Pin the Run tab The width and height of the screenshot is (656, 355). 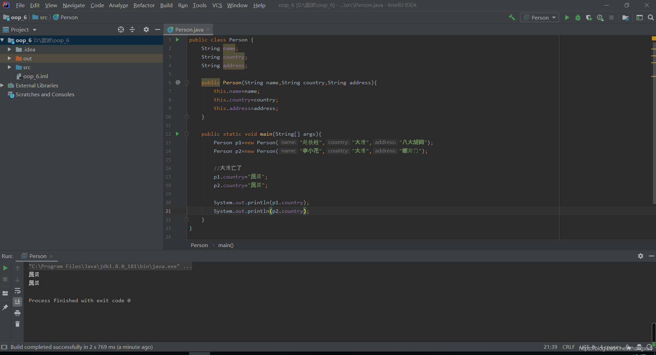5,307
